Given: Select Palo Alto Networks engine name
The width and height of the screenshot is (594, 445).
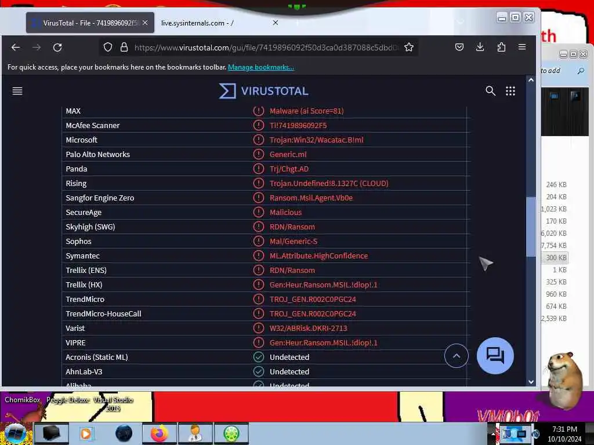Looking at the screenshot, I should 97,154.
